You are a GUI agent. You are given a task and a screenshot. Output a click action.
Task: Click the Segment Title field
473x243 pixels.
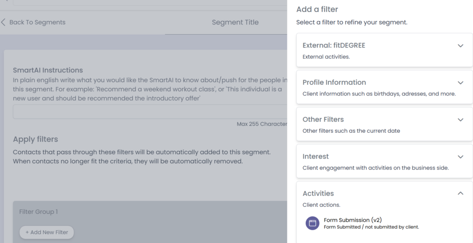(x=235, y=22)
